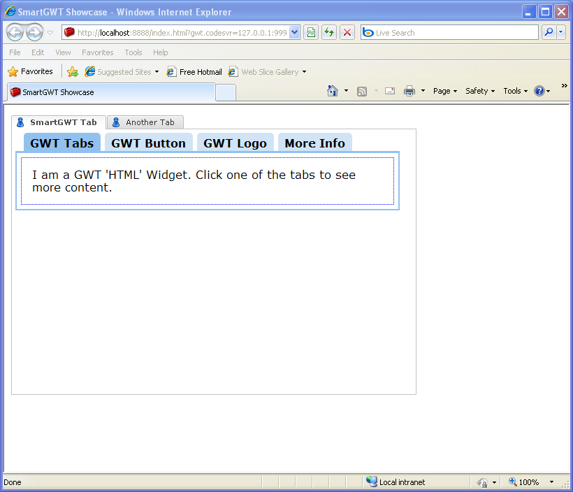The width and height of the screenshot is (573, 492).
Task: Open the Favorites center star button
Action: (x=30, y=71)
